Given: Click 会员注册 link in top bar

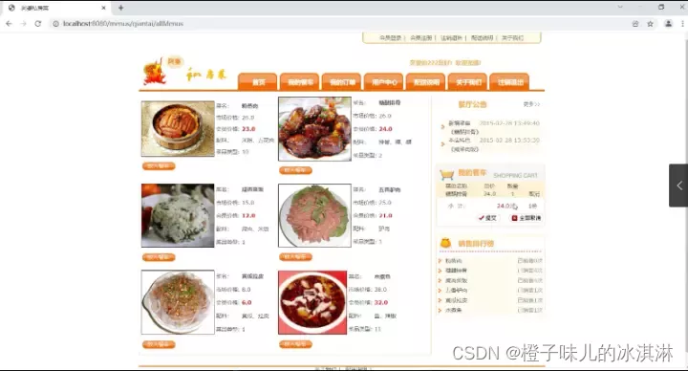Looking at the screenshot, I should coord(421,38).
